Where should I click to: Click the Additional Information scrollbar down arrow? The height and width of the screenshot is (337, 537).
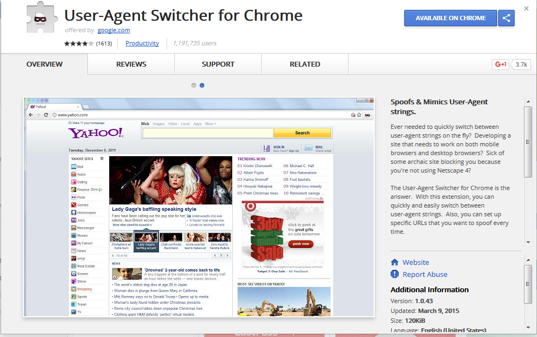[x=528, y=327]
